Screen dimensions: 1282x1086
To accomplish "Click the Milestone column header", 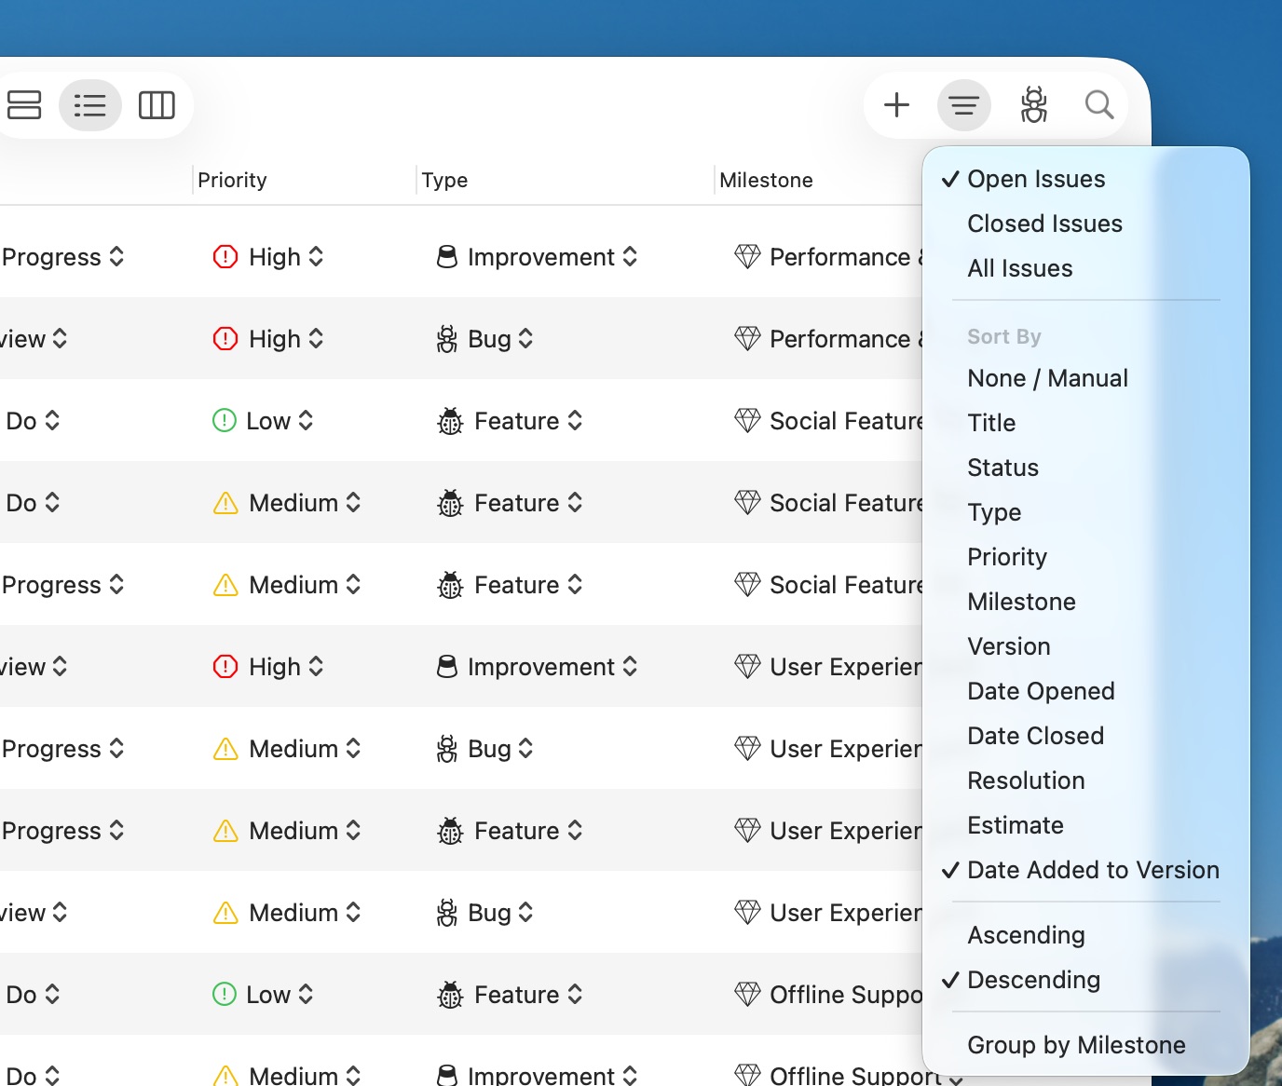I will coord(766,180).
